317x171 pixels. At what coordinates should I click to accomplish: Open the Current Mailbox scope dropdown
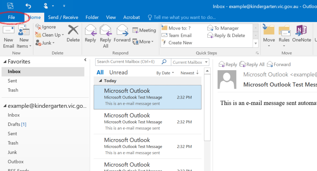point(190,62)
